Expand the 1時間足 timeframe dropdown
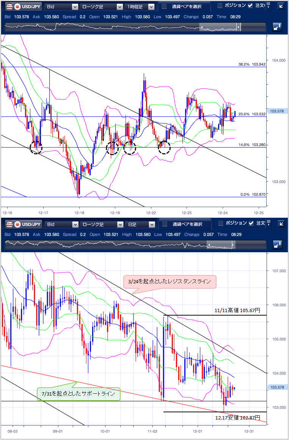This screenshot has width=289, height=440. (x=140, y=6)
